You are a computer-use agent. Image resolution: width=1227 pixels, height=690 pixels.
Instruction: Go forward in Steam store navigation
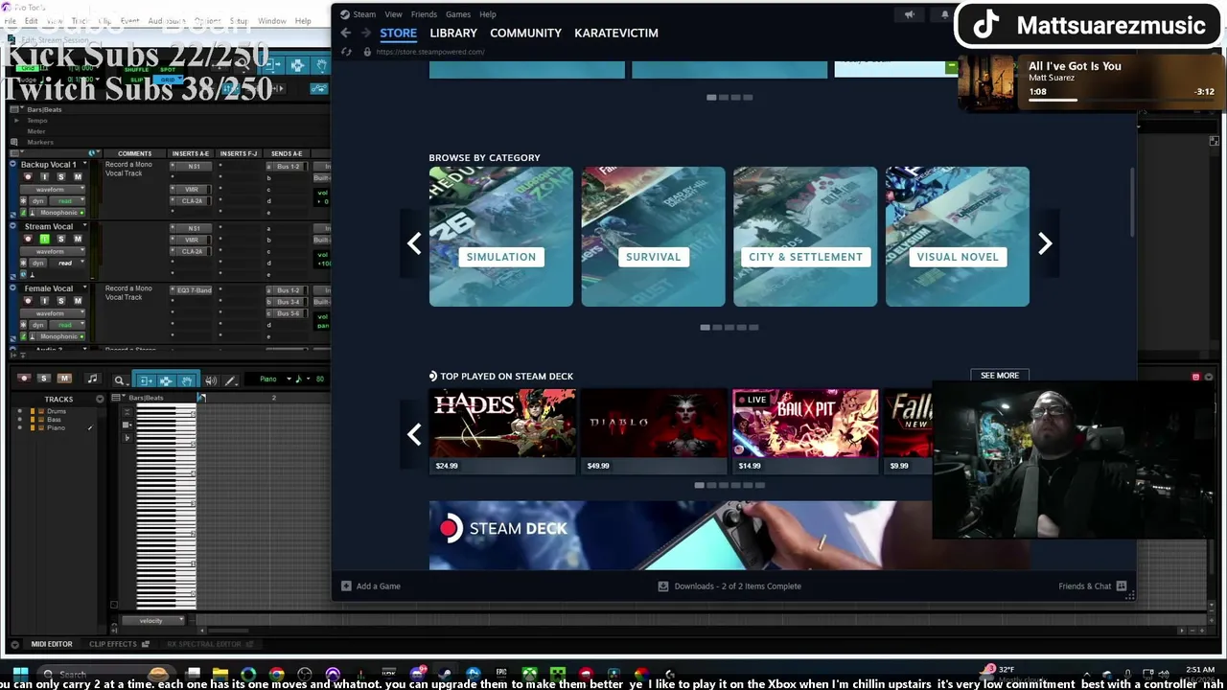[x=365, y=33]
